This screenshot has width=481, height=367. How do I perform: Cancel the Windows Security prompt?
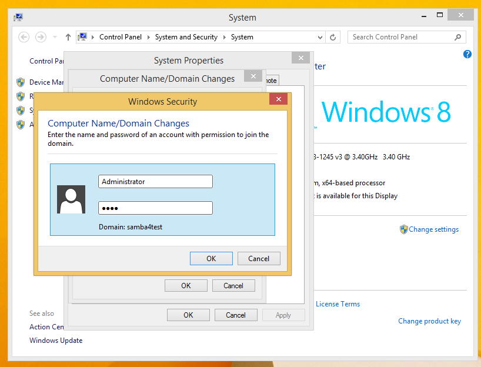coord(259,259)
